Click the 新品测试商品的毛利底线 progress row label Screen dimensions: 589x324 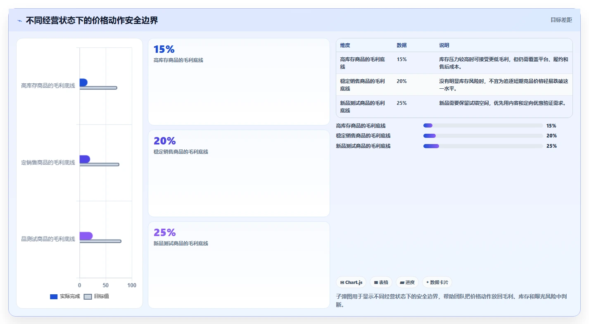pos(363,146)
